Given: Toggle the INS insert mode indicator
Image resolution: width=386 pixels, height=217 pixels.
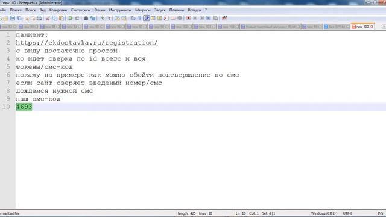Looking at the screenshot, I should click(x=381, y=213).
